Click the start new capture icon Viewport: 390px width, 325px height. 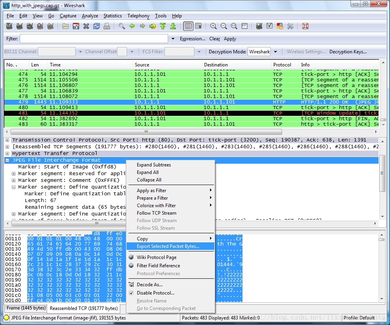tap(30, 26)
